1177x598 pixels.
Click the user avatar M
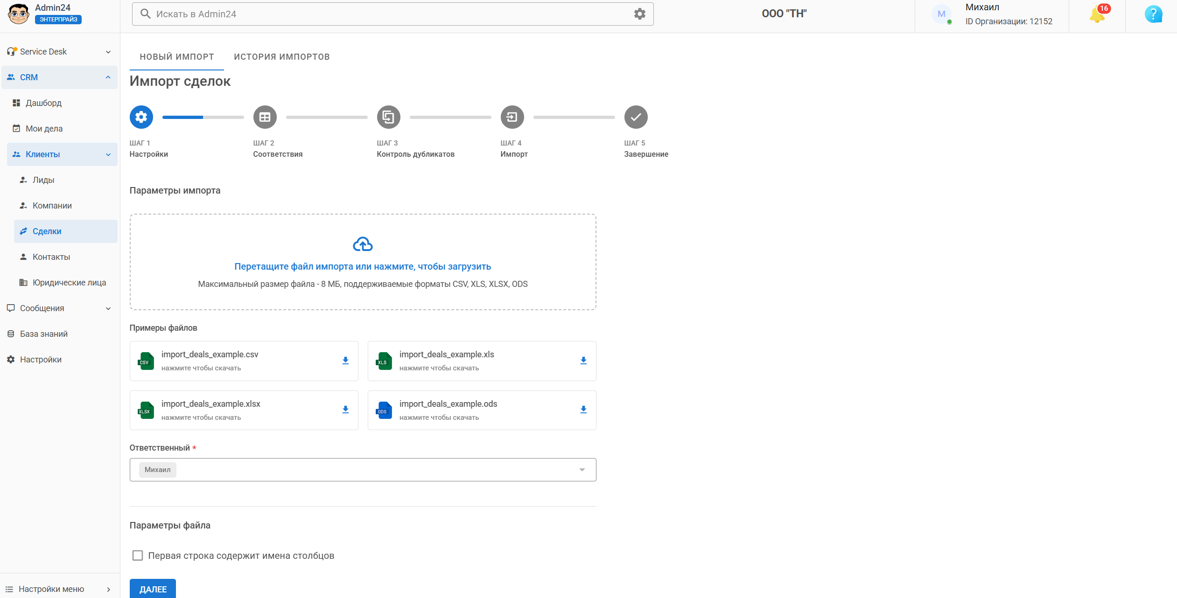[941, 14]
